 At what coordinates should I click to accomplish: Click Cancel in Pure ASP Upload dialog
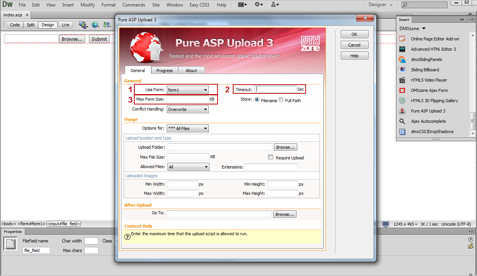[355, 45]
